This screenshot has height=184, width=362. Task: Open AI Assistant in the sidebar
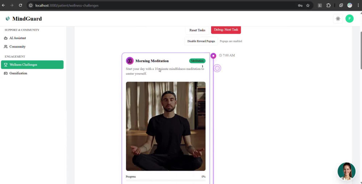click(x=32, y=38)
